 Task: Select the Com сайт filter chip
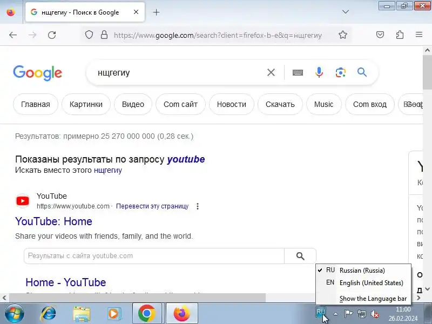180,104
